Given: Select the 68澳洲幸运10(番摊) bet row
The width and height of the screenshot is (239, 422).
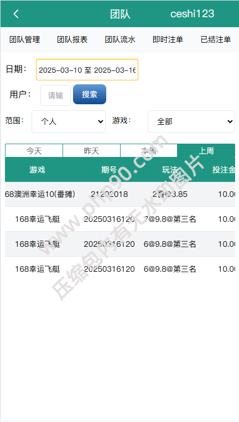Looking at the screenshot, I should [x=120, y=194].
